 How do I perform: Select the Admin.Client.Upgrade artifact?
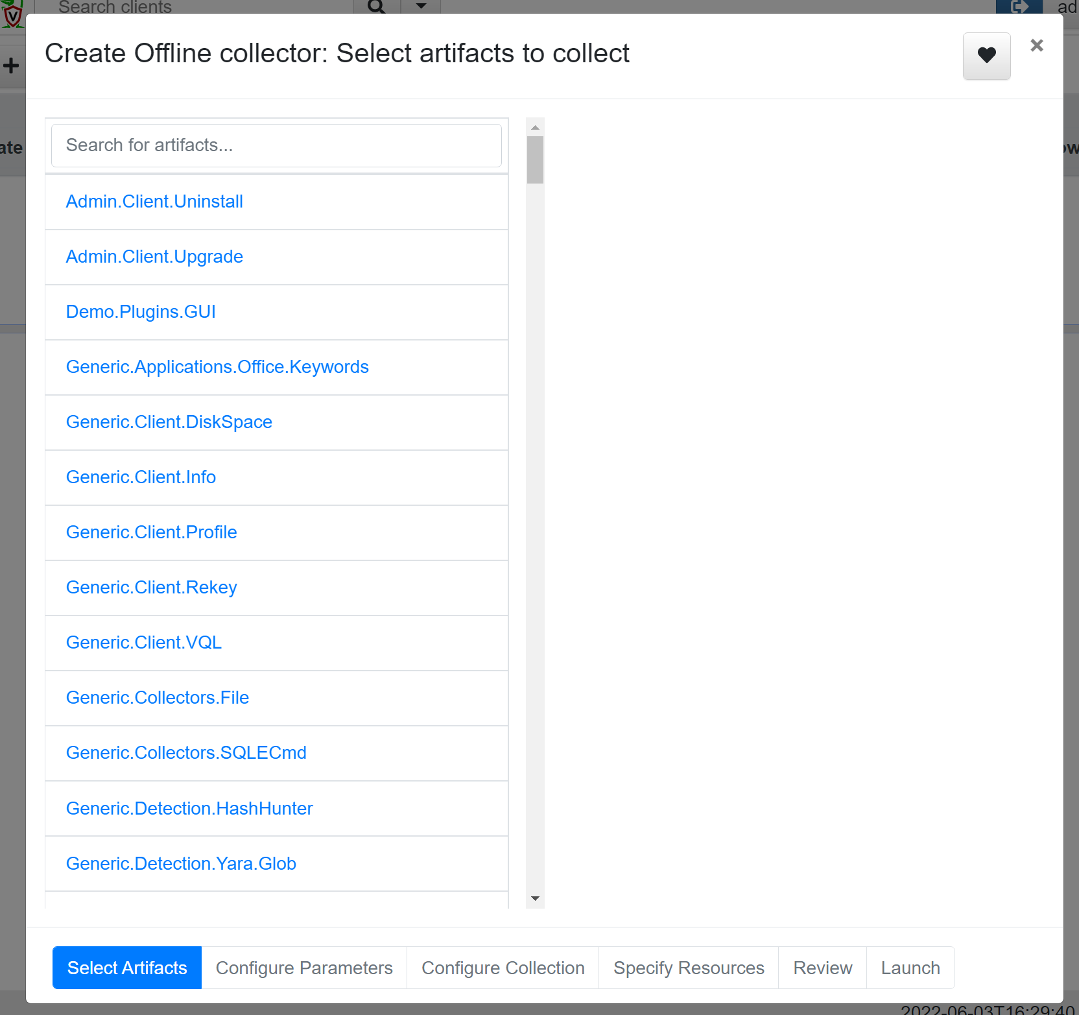(x=276, y=257)
